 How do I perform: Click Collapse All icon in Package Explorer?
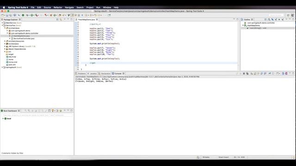(57, 19)
